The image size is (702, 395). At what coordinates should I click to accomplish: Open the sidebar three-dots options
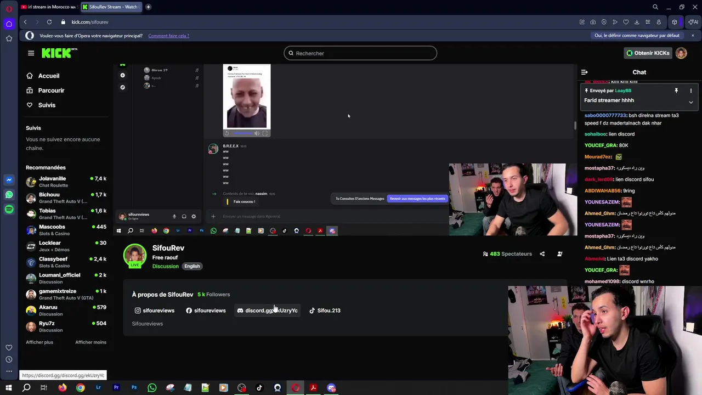pos(9,371)
